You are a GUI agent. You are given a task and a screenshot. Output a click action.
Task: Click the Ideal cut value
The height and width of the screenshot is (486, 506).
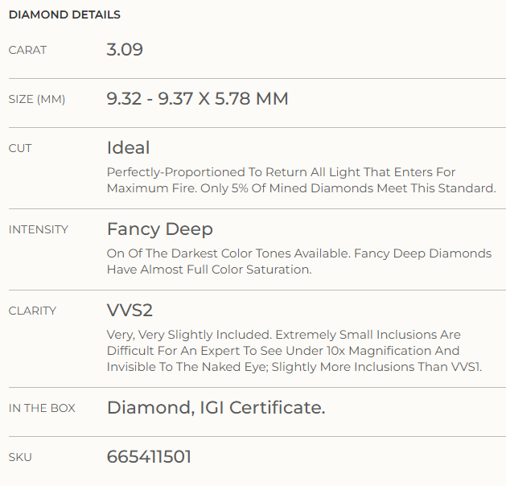128,148
